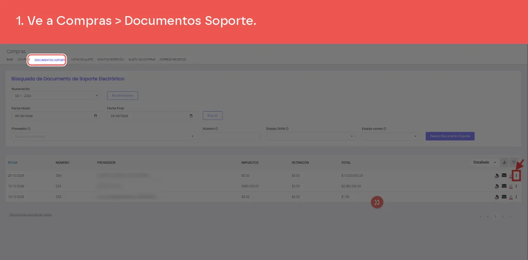Viewport: 528px width, 260px height.
Task: Click the total $10,000,000.00
Action: 352,176
